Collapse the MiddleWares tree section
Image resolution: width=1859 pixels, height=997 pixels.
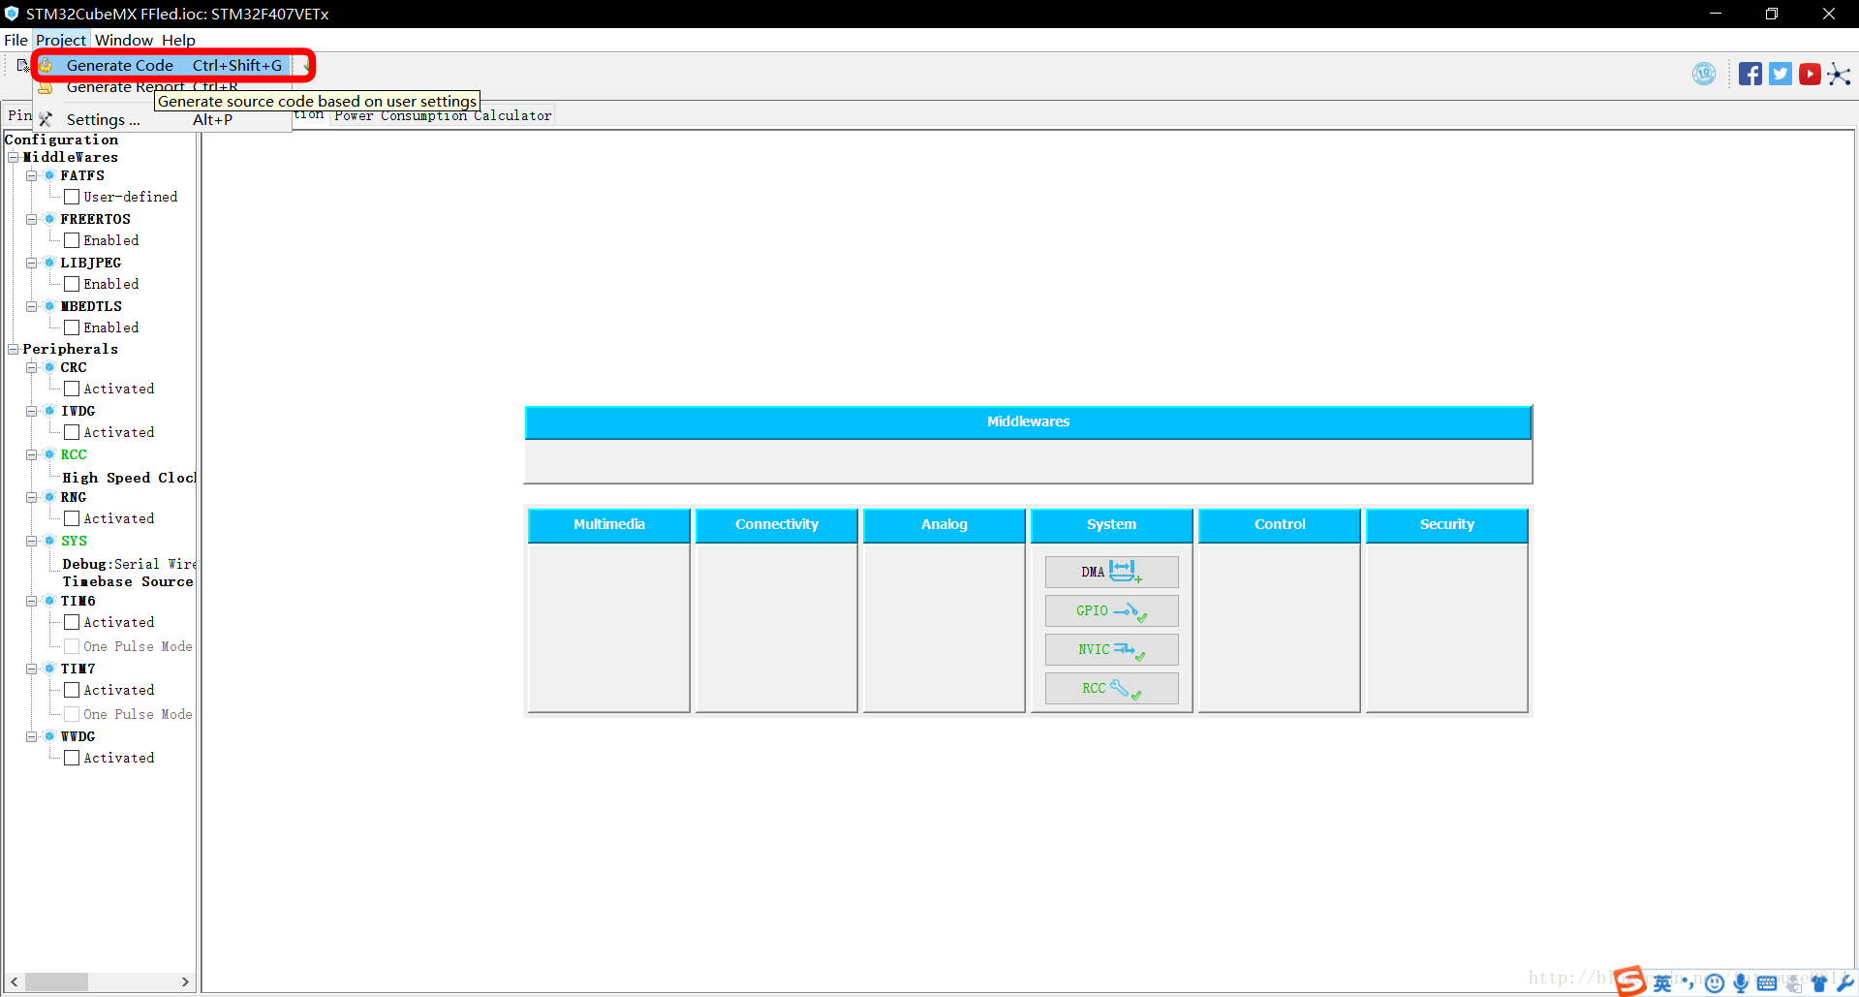pos(14,157)
